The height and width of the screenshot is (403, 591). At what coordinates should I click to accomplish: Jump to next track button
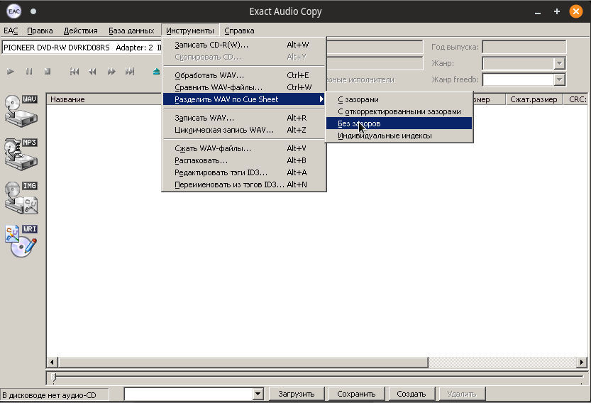(x=130, y=71)
